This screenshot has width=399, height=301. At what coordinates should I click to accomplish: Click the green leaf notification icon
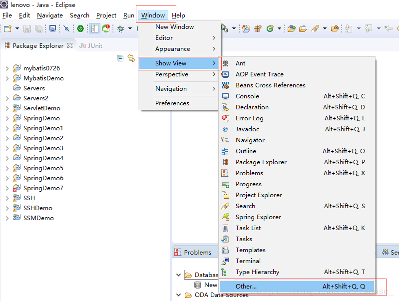(106, 28)
